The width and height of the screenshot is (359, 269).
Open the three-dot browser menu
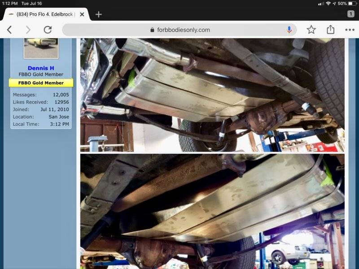350,30
